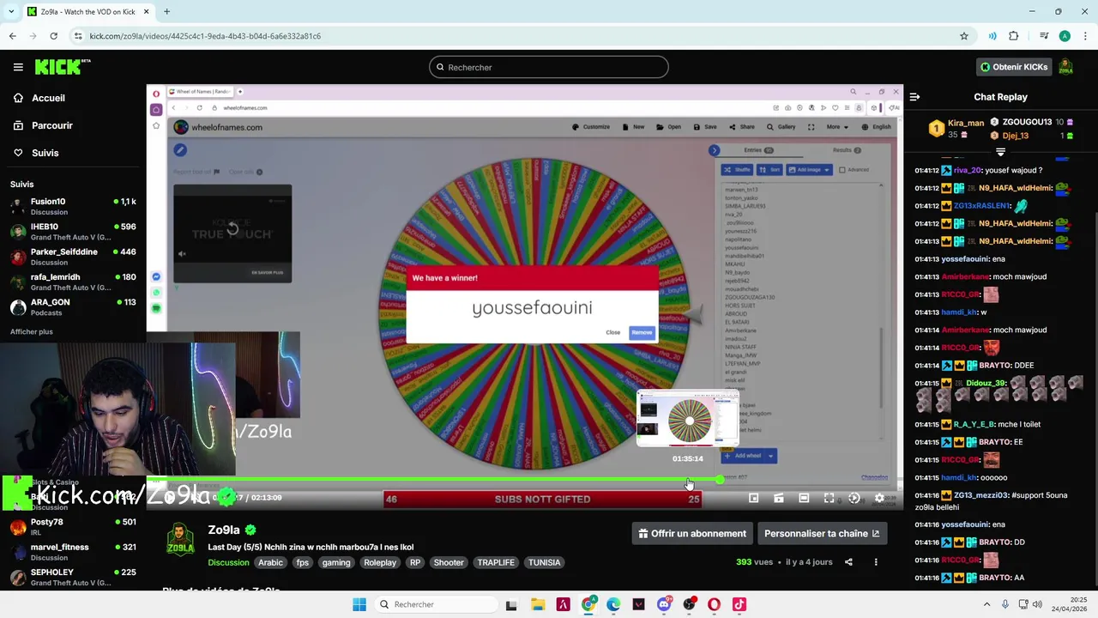The image size is (1098, 618).
Task: Click the progress bar playhead handle
Action: (720, 480)
